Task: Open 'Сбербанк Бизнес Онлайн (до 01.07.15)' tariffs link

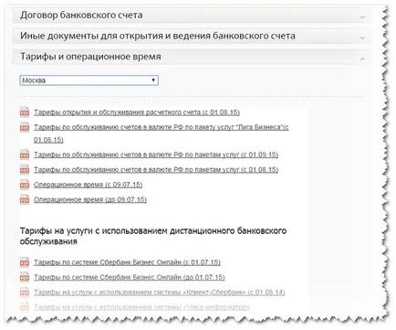Action: [x=129, y=277]
